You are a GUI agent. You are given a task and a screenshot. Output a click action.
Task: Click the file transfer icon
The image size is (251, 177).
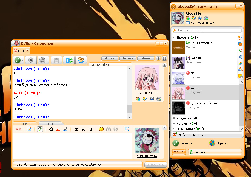tap(69, 60)
